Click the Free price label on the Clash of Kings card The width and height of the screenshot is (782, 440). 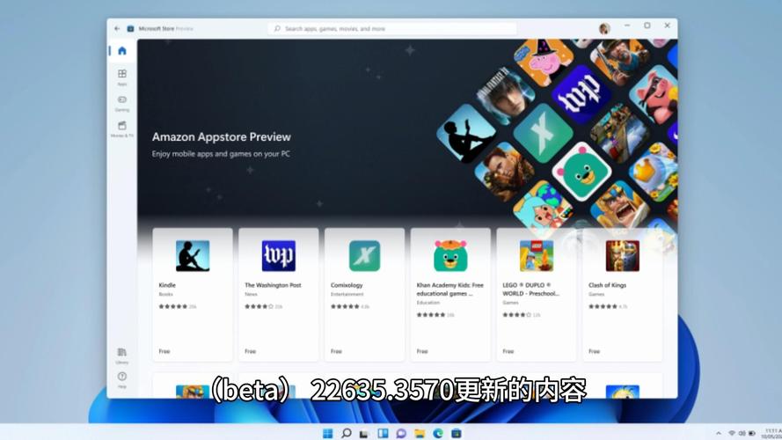[x=594, y=351]
